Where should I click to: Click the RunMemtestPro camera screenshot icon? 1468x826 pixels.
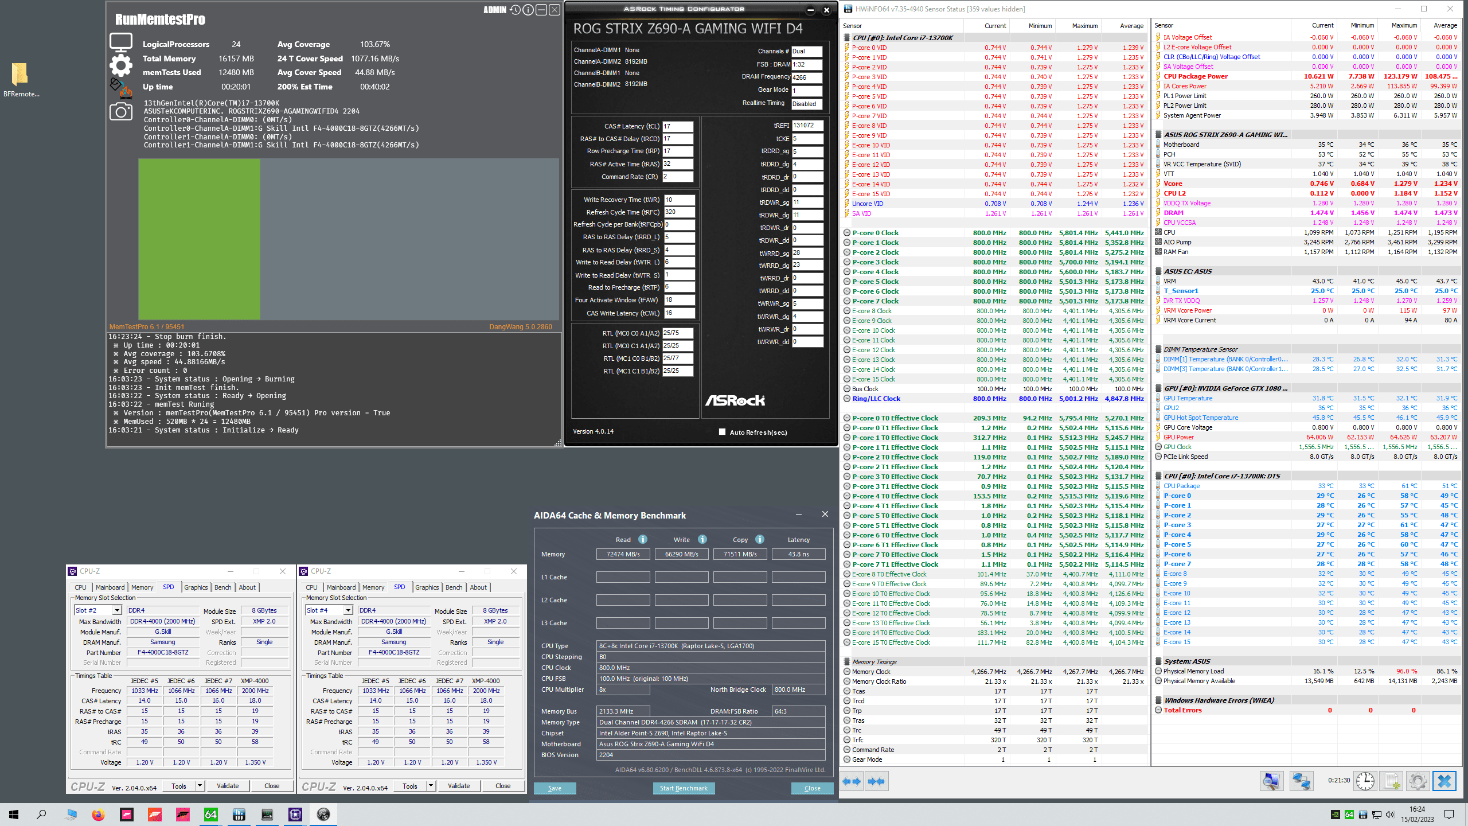(120, 112)
